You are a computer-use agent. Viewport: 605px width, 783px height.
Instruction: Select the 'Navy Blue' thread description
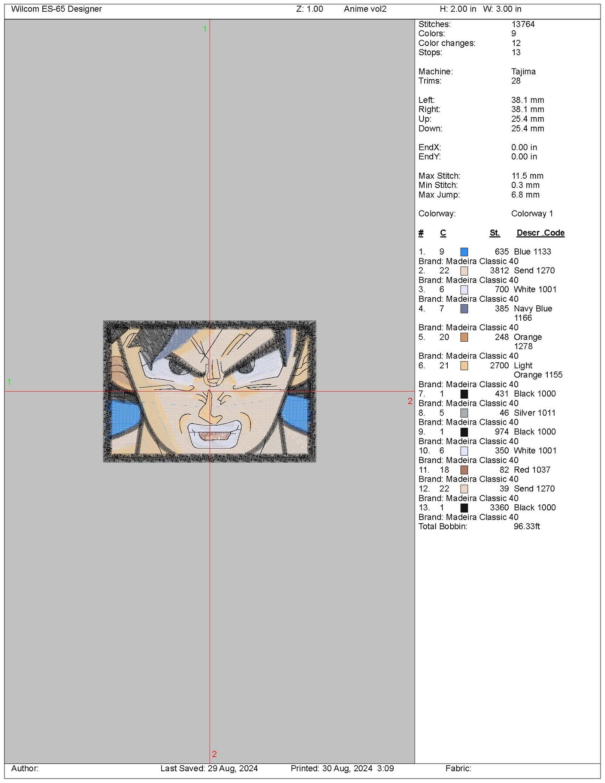pos(533,309)
